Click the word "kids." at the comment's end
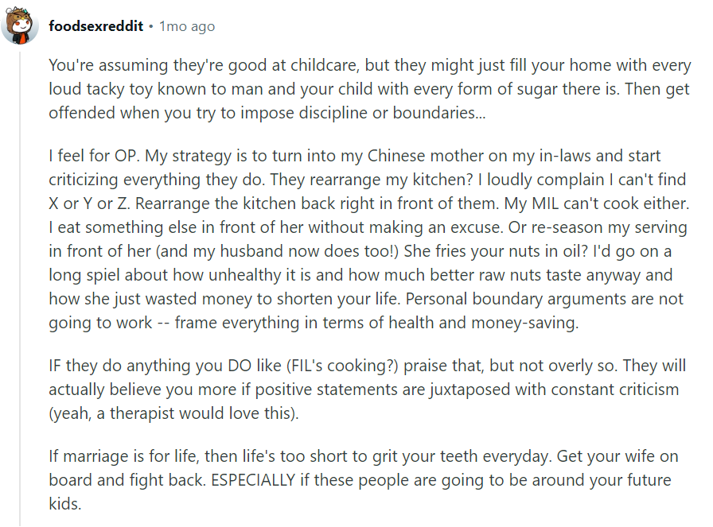 (x=65, y=504)
